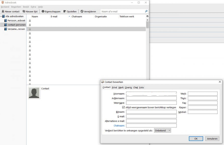Open the Extra menu
The image size is (224, 145).
coord(33,7)
